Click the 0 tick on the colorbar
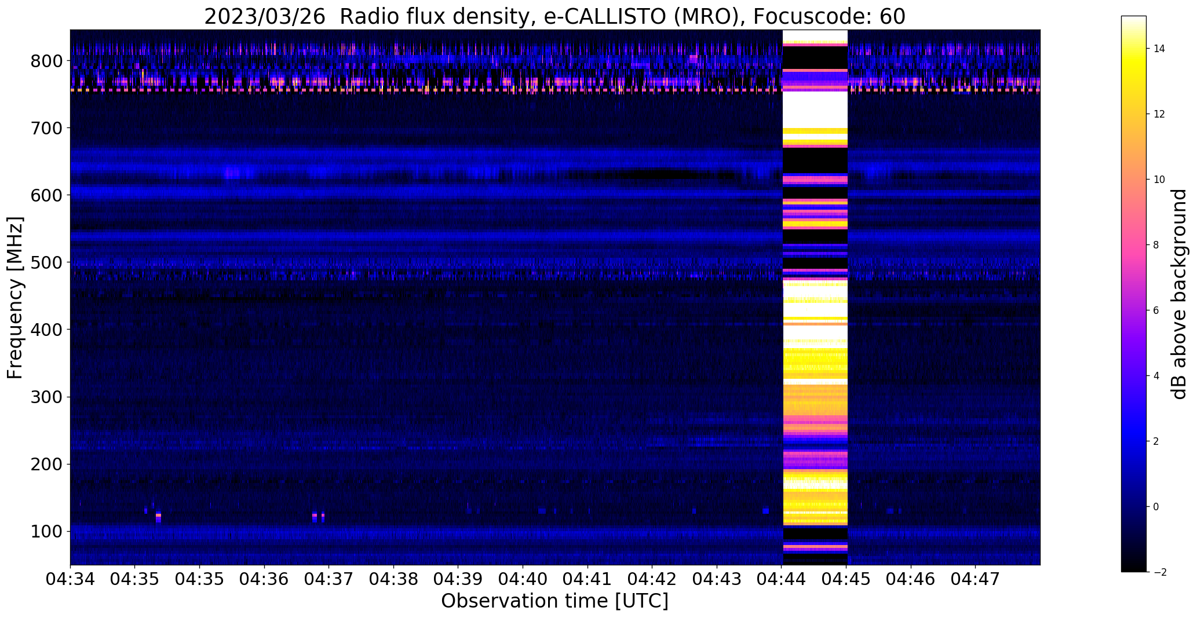This screenshot has width=1197, height=618. pos(1156,507)
